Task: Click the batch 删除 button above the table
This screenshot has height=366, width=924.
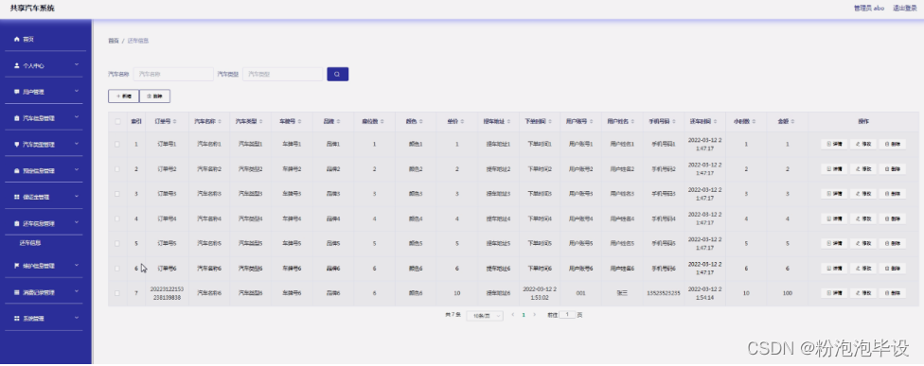Action: (x=155, y=96)
